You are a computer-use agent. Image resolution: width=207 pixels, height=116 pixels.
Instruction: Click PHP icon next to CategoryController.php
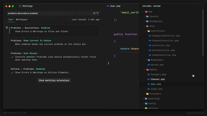tap(150, 36)
